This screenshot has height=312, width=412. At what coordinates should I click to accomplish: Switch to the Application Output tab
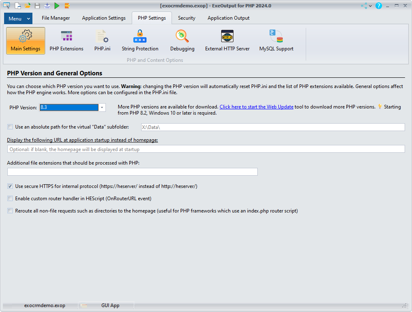pyautogui.click(x=228, y=18)
